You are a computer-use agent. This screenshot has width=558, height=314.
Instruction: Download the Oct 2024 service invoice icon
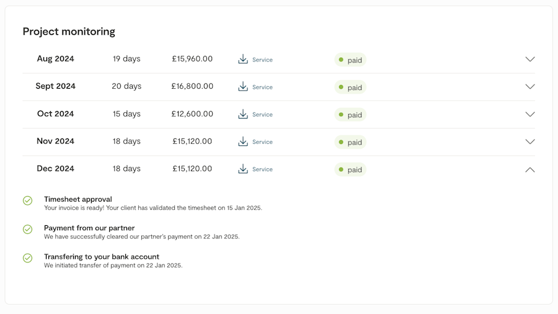coord(243,114)
